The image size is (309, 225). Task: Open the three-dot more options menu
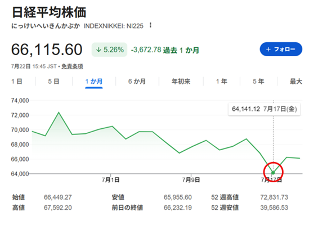pyautogui.click(x=150, y=25)
